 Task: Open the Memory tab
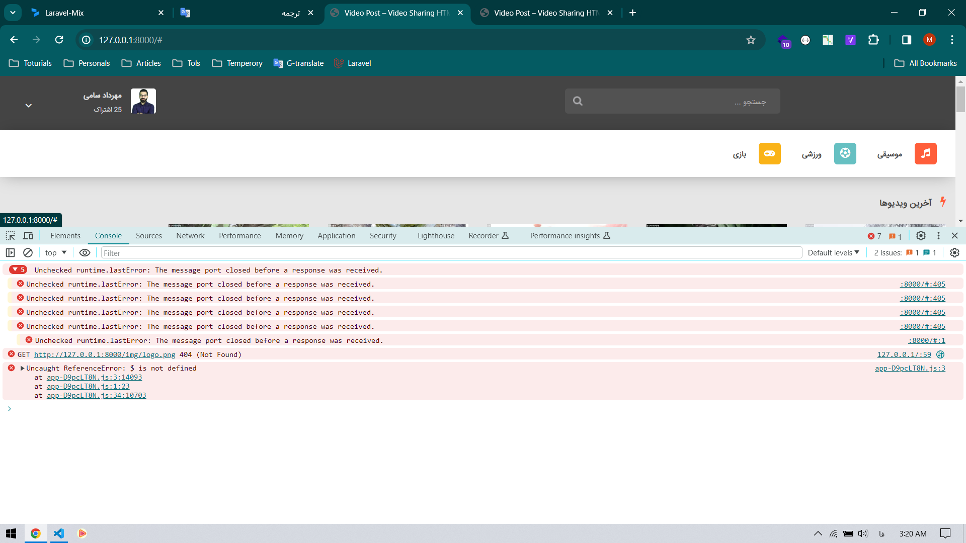(289, 236)
